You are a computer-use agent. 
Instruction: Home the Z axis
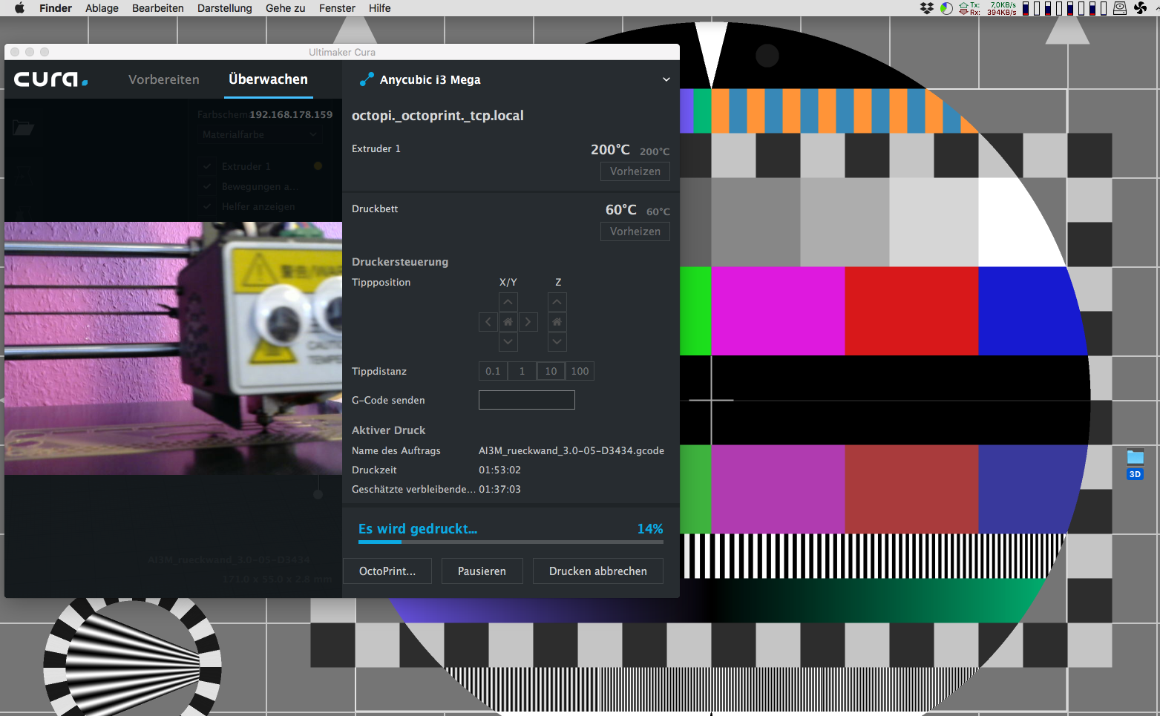pos(557,322)
